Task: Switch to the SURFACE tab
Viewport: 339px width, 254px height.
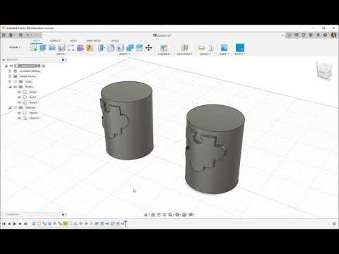Action: 55,41
